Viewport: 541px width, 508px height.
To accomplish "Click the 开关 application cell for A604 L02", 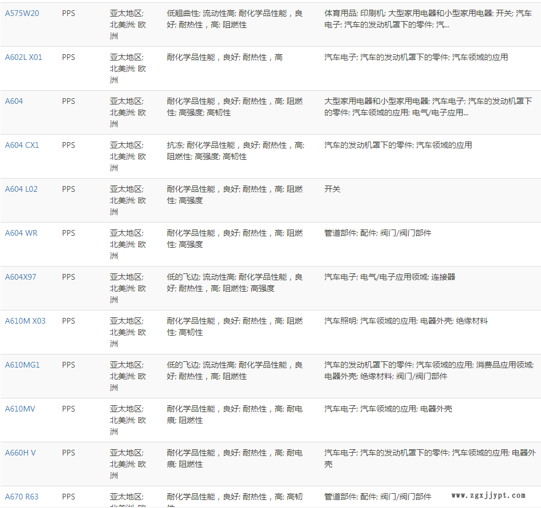I will (x=332, y=189).
